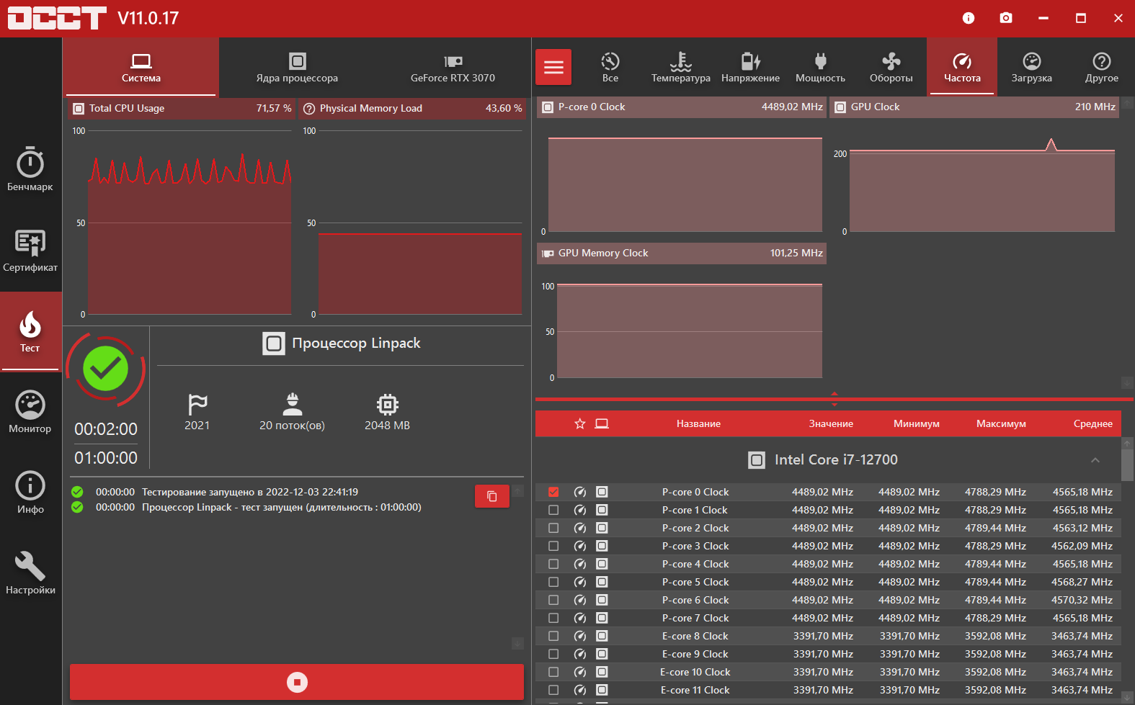The height and width of the screenshot is (705, 1135).
Task: Open the Монитор gauge section
Action: [30, 412]
